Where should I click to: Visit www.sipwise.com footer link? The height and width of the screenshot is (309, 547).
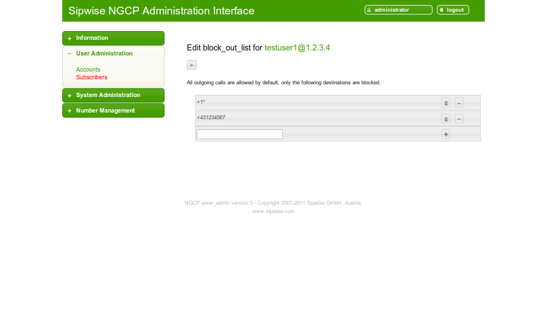[x=273, y=211]
